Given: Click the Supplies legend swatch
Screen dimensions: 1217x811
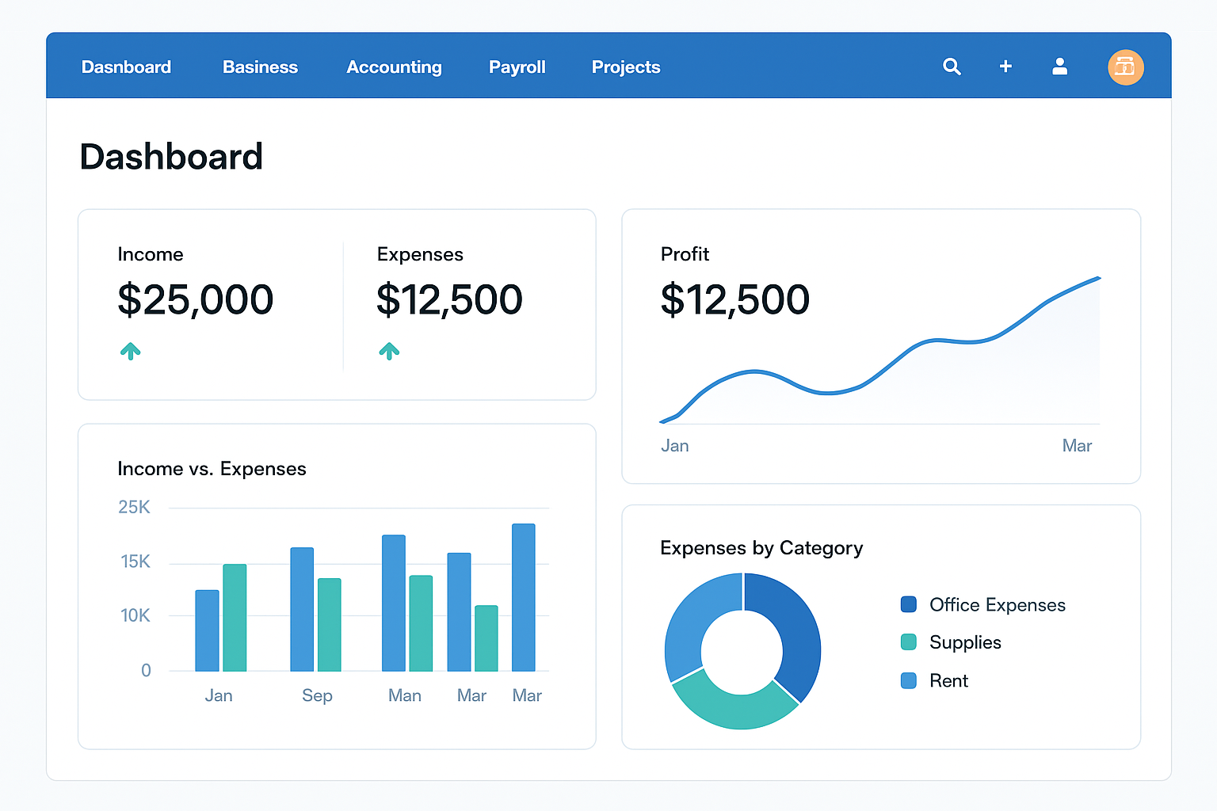Looking at the screenshot, I should (x=909, y=642).
